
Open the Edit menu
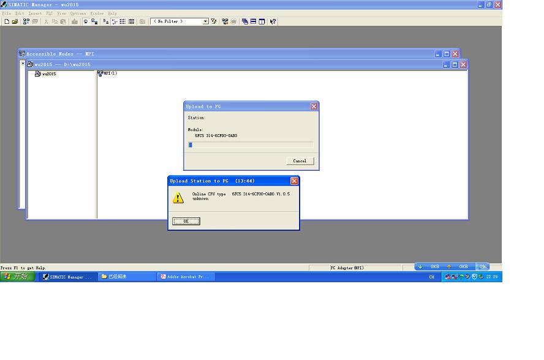pyautogui.click(x=20, y=13)
